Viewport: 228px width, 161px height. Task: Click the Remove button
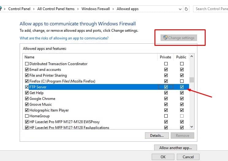click(182, 136)
